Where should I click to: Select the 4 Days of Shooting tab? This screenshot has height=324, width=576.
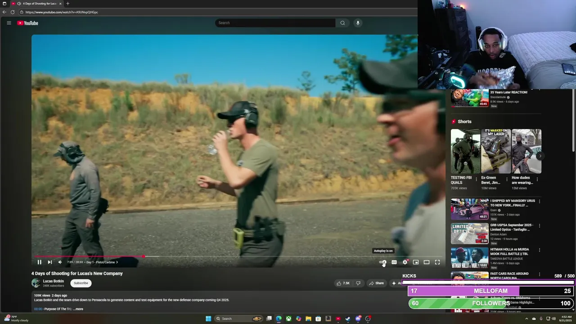click(36, 4)
